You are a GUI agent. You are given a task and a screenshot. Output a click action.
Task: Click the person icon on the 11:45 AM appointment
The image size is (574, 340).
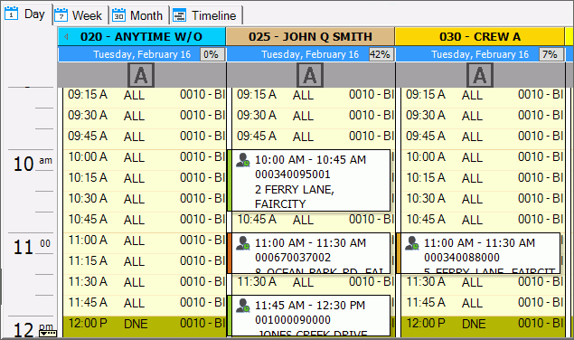pos(242,306)
